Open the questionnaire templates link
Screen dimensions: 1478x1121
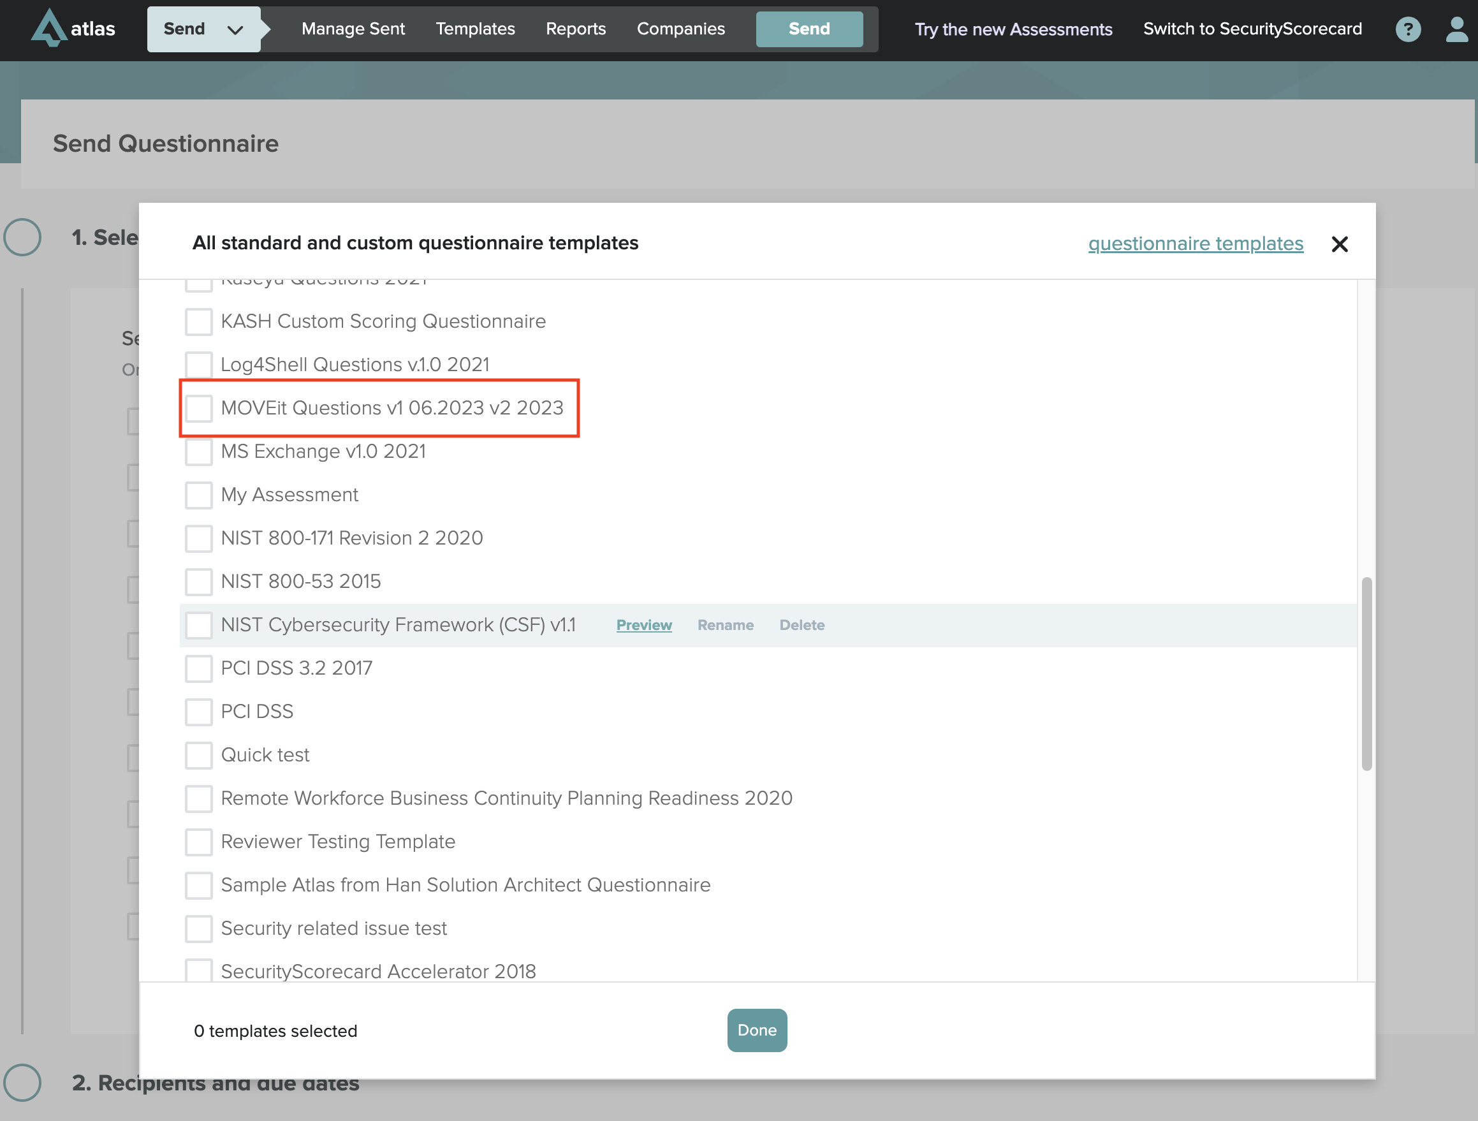pyautogui.click(x=1196, y=243)
